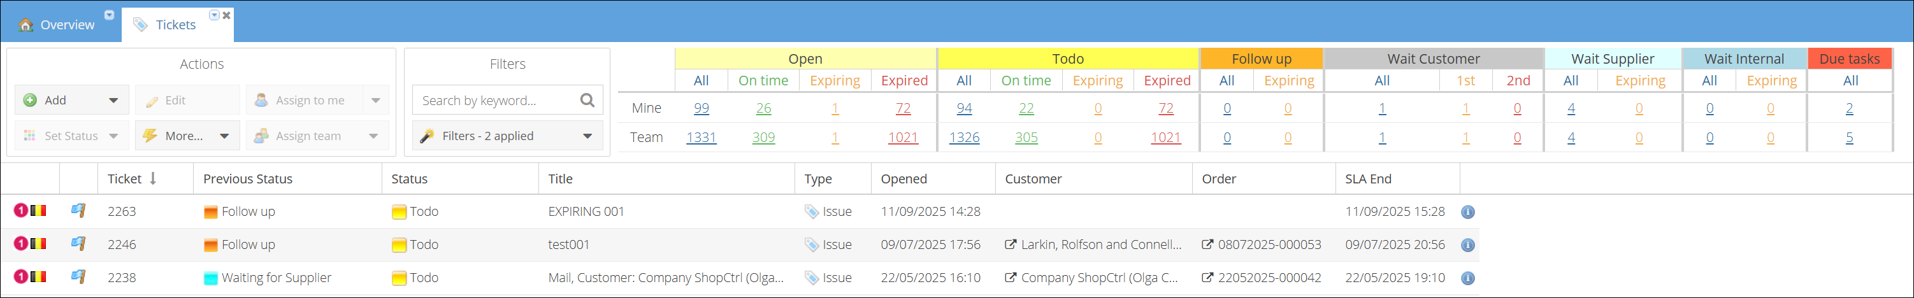Select the Tickets tab
The image size is (1914, 298).
pyautogui.click(x=175, y=25)
